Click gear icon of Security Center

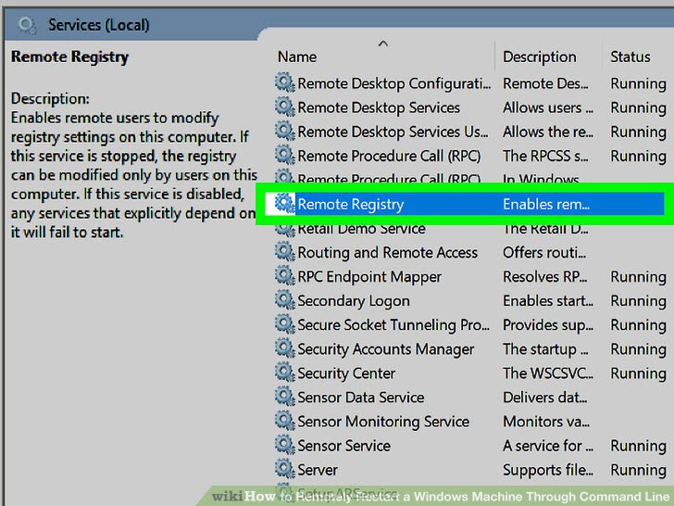[284, 373]
